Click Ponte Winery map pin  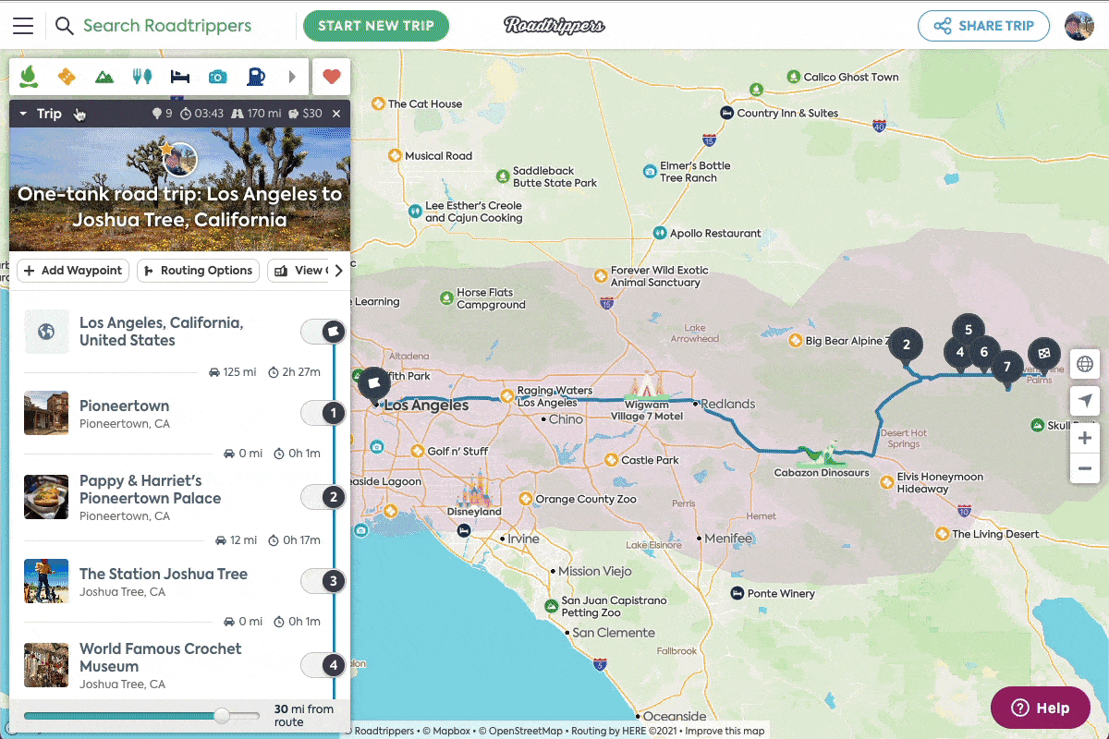tap(737, 593)
